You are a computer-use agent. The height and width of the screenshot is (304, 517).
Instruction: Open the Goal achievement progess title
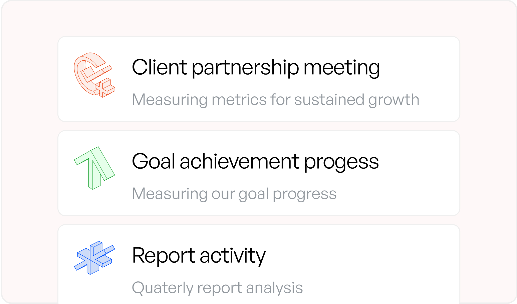pos(255,162)
